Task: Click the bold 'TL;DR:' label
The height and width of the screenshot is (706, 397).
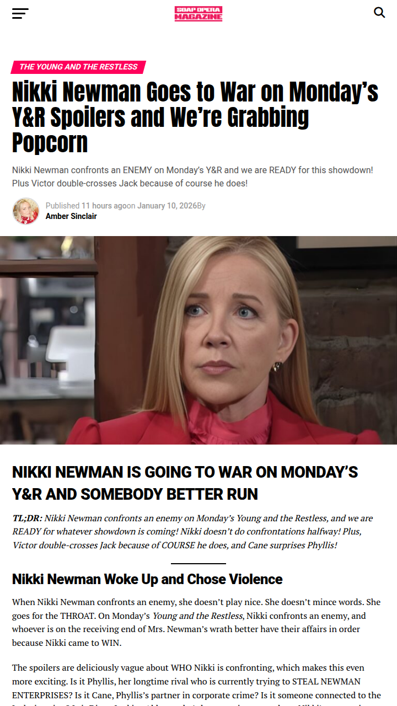Action: 27,518
